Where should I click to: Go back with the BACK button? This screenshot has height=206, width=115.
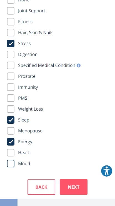click(x=41, y=187)
